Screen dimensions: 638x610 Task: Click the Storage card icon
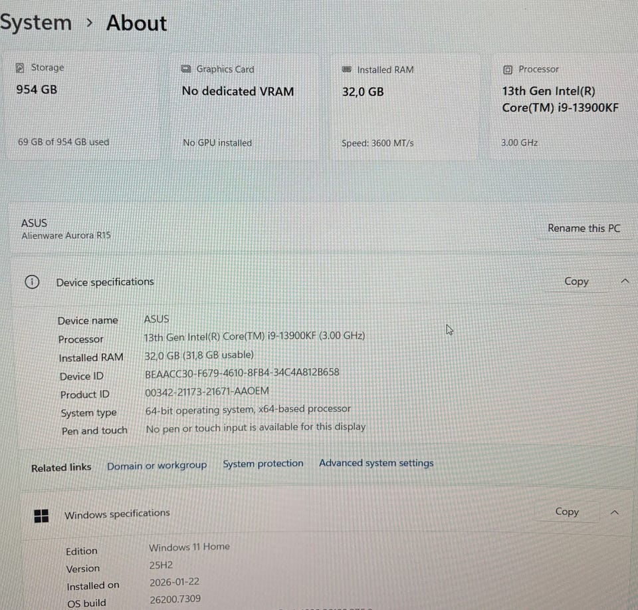19,68
